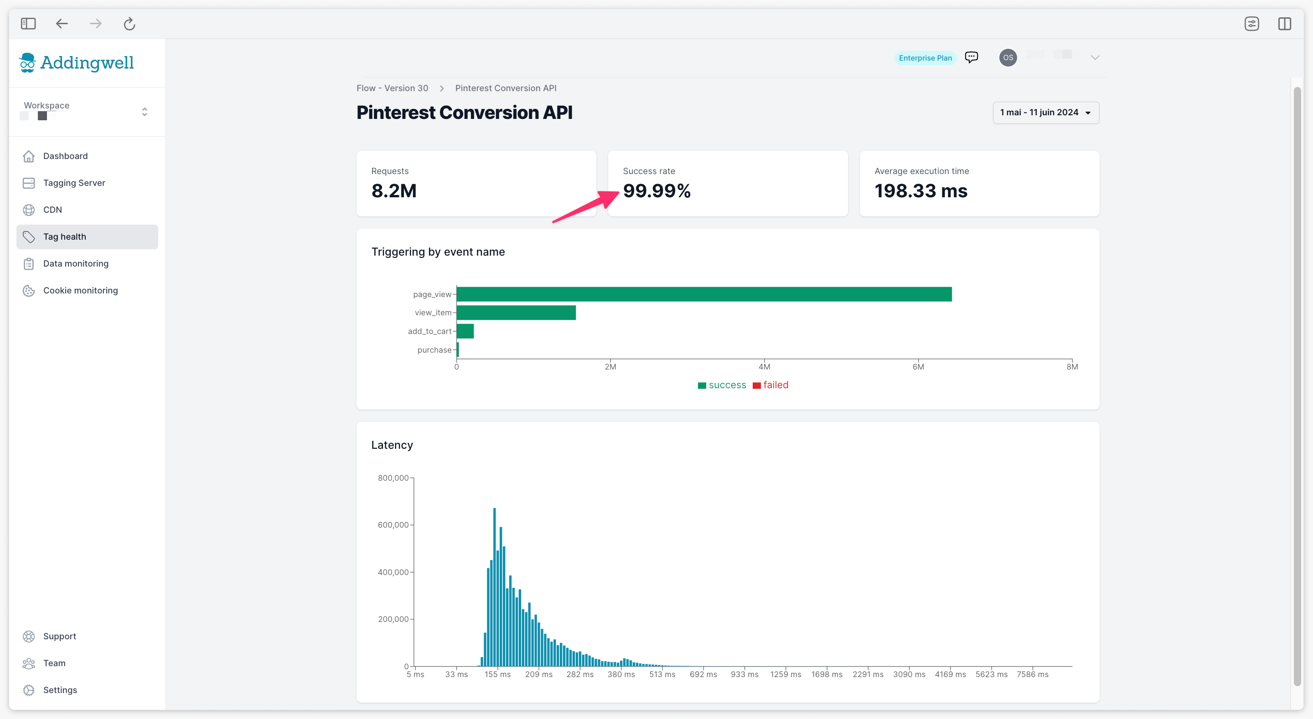Click the Tag health tag icon
The width and height of the screenshot is (1313, 719).
[29, 237]
